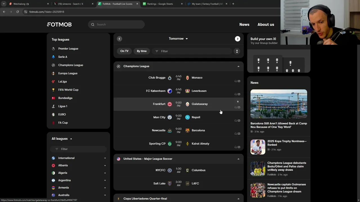
Task: Click the browser address bar URL
Action: click(x=47, y=12)
